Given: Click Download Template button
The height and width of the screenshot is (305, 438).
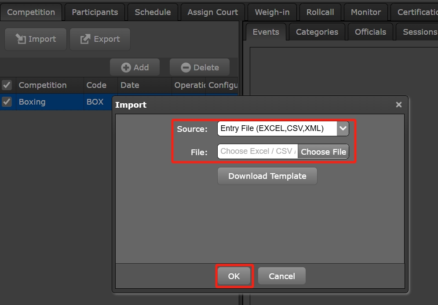Looking at the screenshot, I should 267,176.
